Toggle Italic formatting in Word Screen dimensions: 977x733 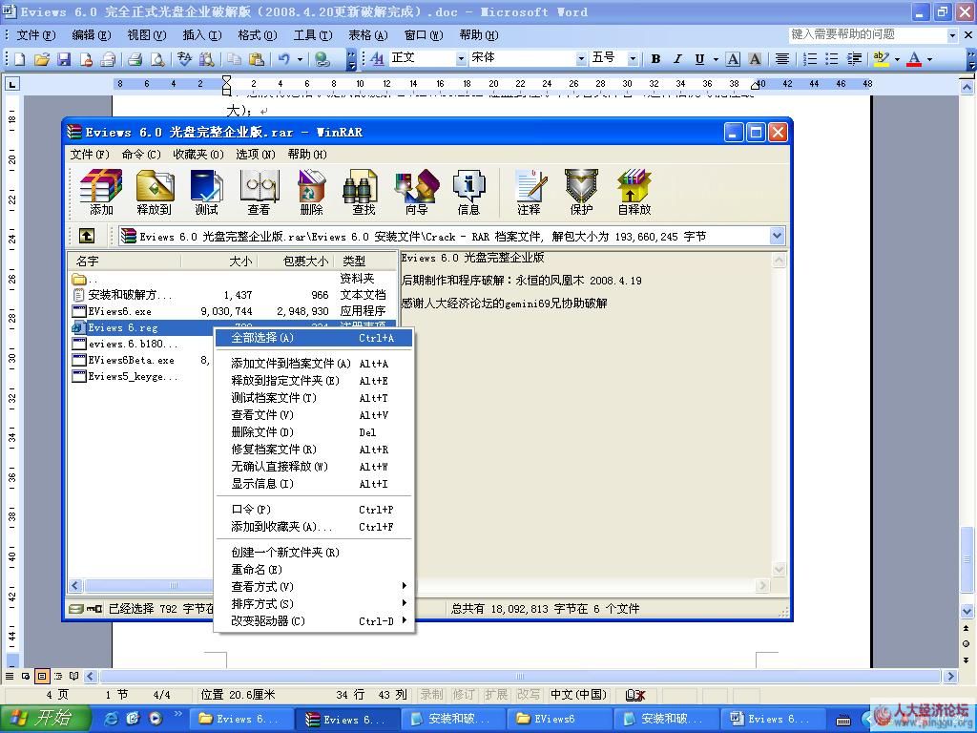(x=677, y=59)
